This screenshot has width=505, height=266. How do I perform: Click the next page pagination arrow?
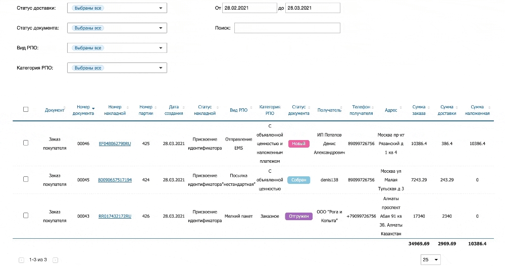pyautogui.click(x=56, y=260)
